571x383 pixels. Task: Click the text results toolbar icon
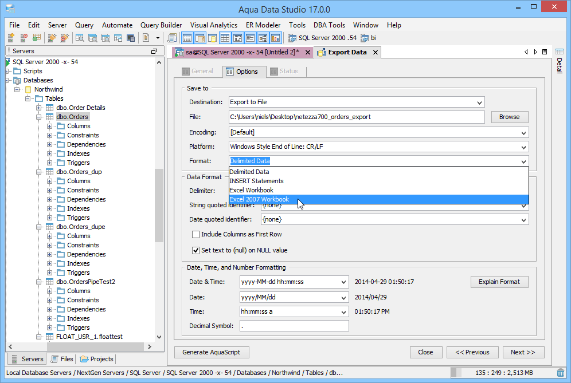pos(250,38)
